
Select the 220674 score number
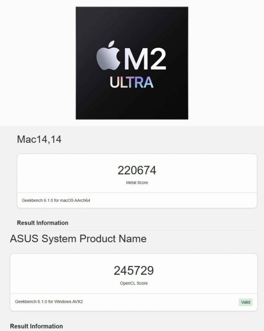pyautogui.click(x=137, y=170)
